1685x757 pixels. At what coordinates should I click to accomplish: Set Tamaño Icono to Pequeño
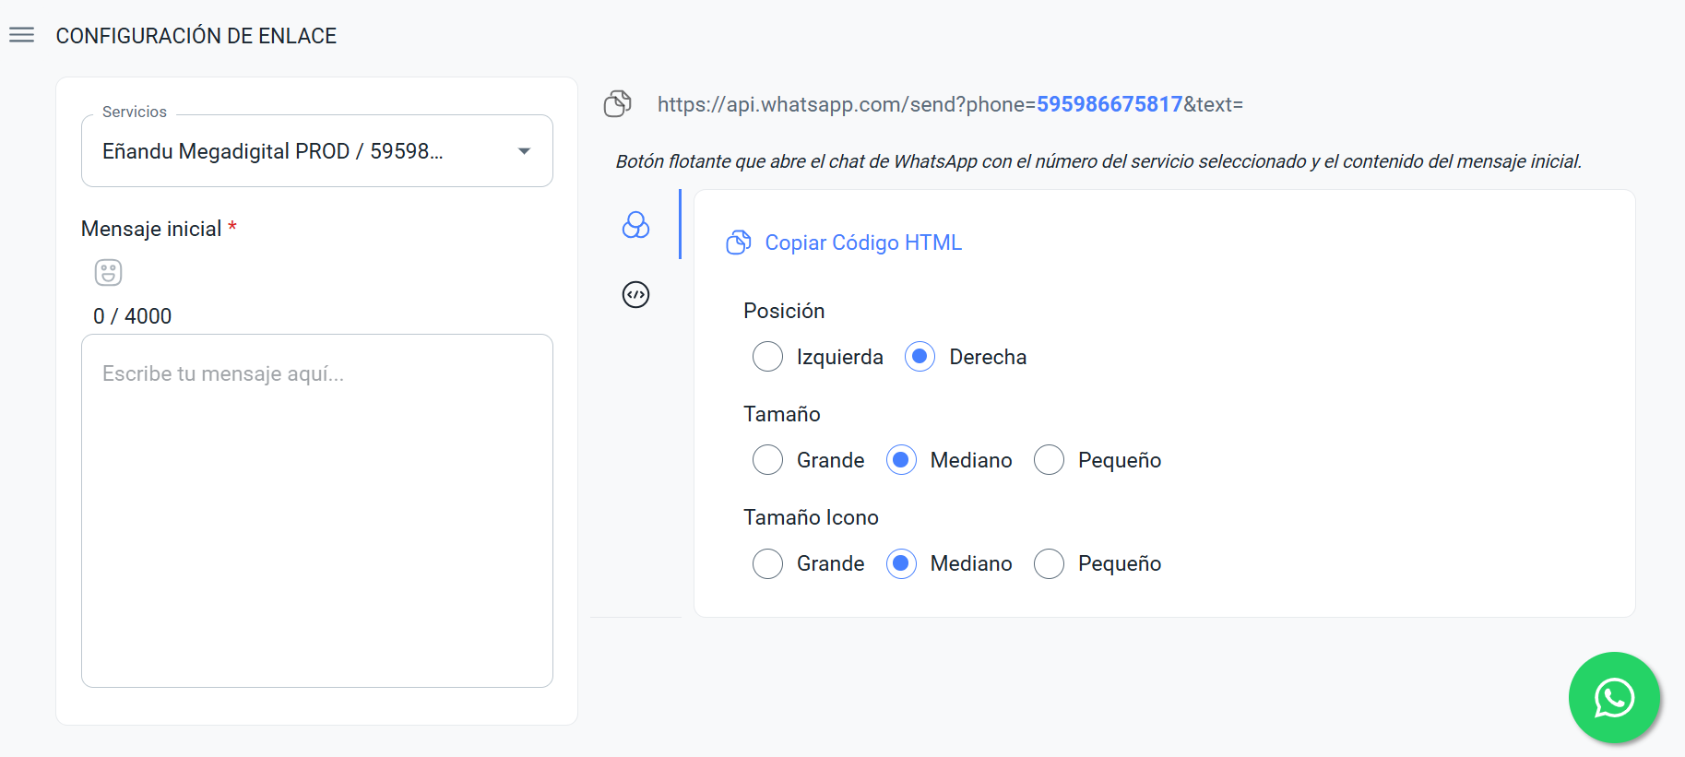pyautogui.click(x=1049, y=563)
